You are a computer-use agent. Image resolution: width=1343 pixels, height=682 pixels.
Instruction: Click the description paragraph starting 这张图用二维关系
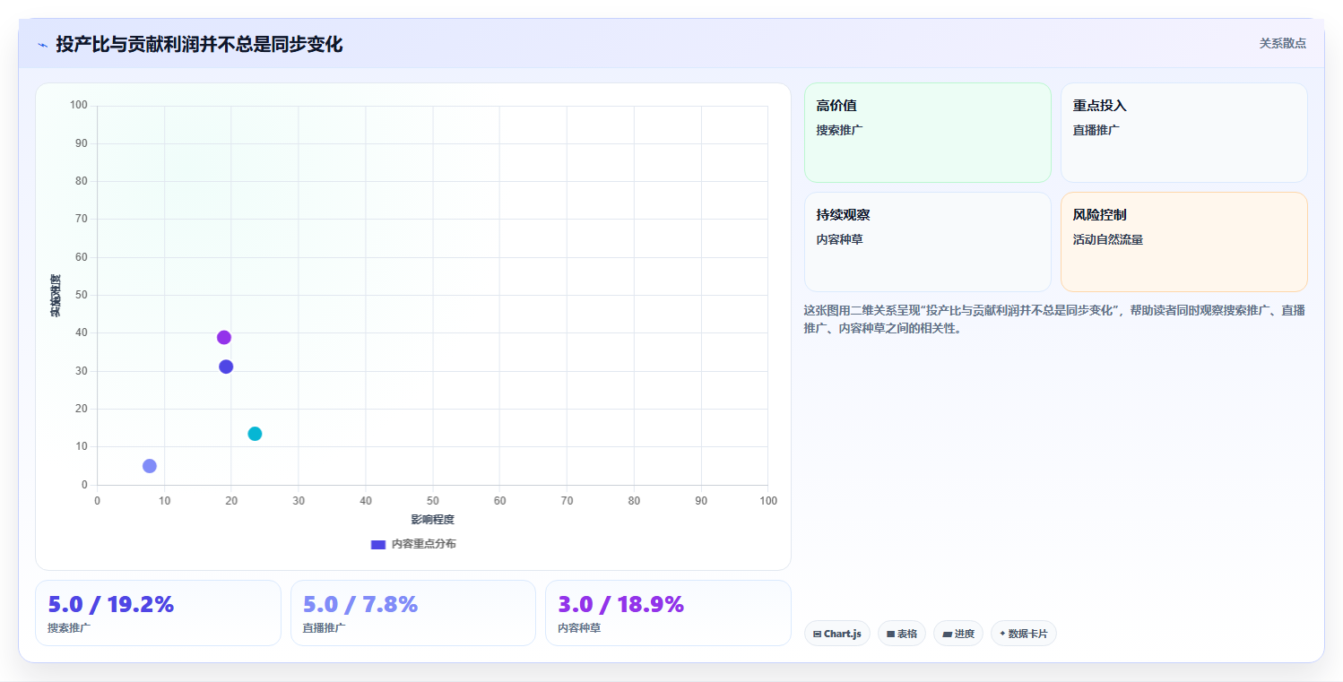click(x=1054, y=319)
